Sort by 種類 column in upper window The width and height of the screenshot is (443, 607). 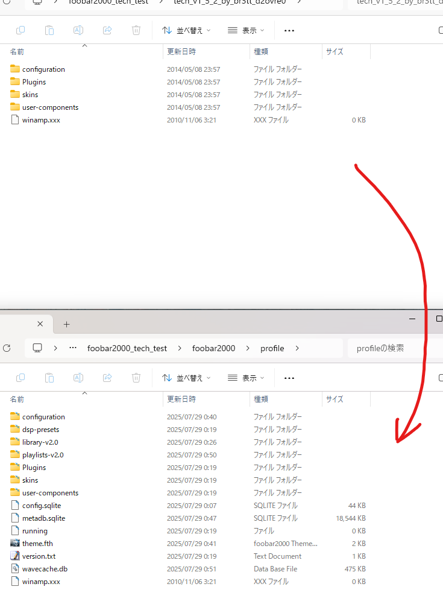[x=261, y=51]
